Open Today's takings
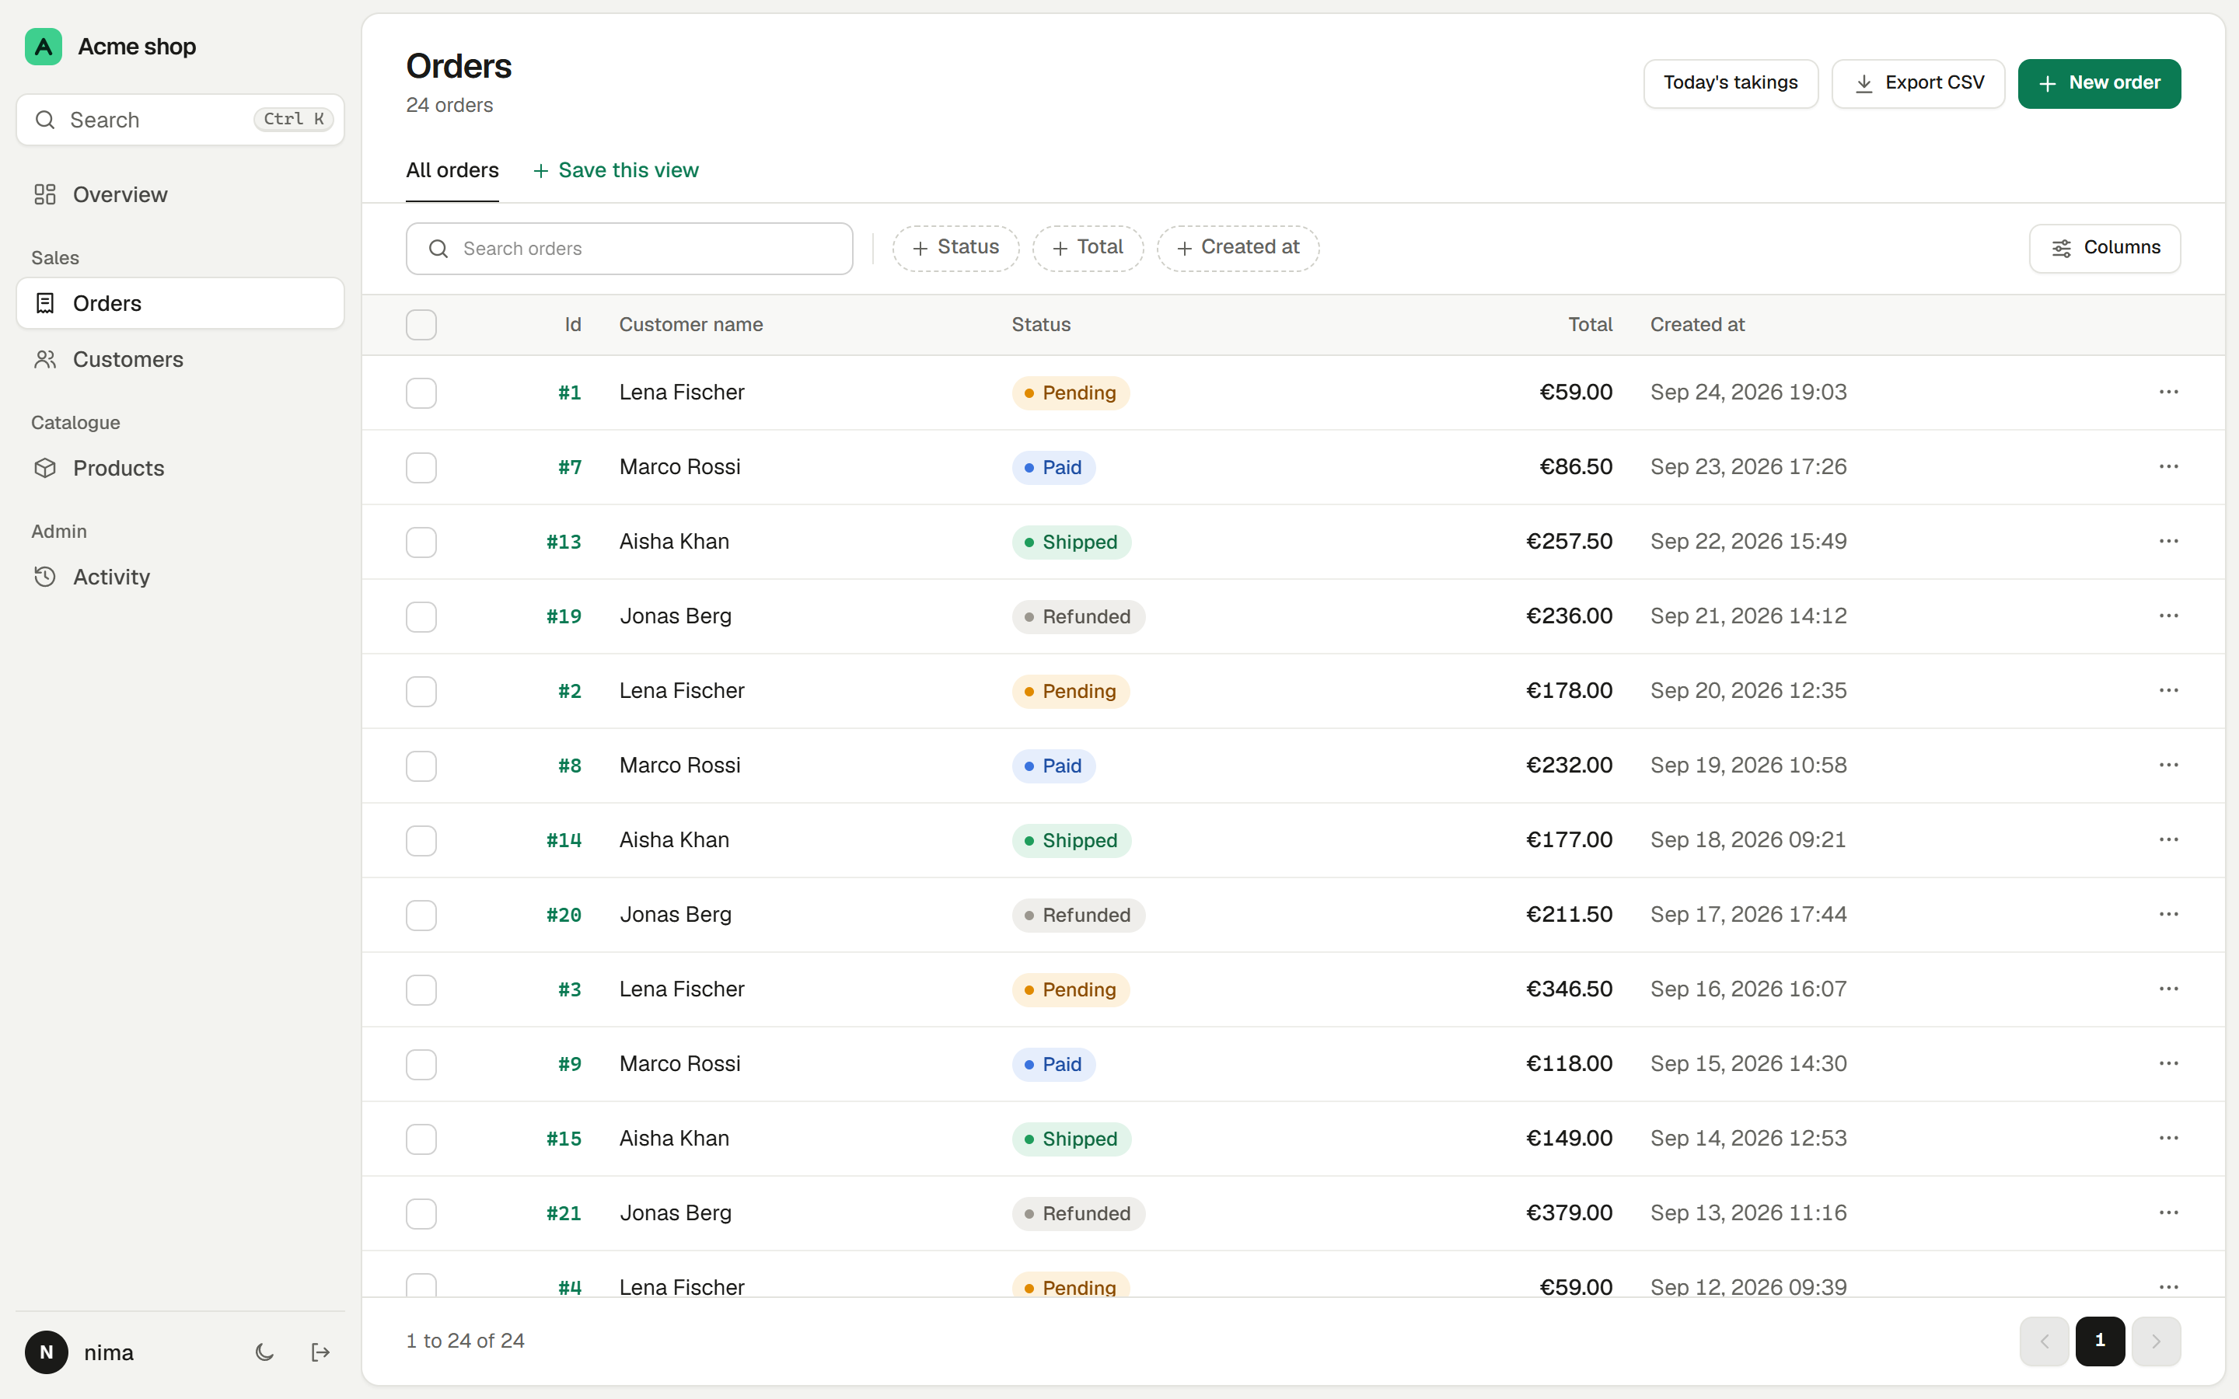The width and height of the screenshot is (2239, 1399). tap(1730, 83)
